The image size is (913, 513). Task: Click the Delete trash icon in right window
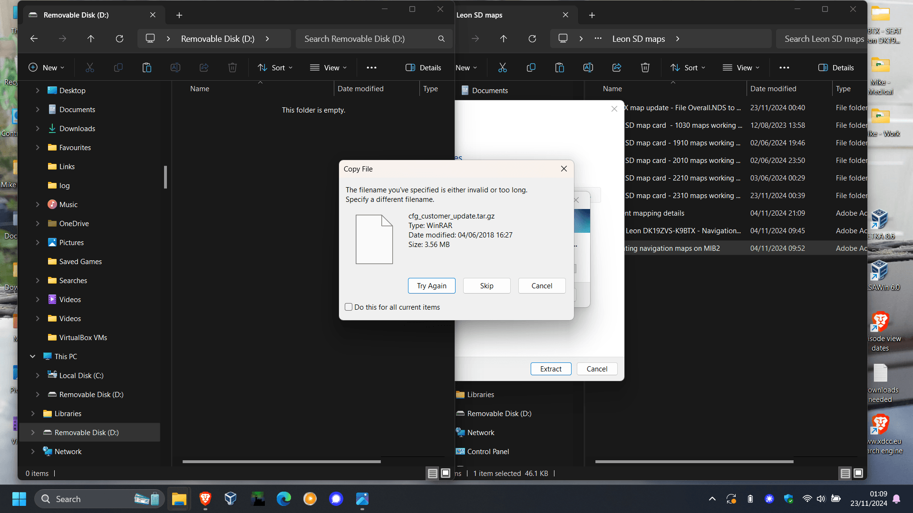coord(645,67)
